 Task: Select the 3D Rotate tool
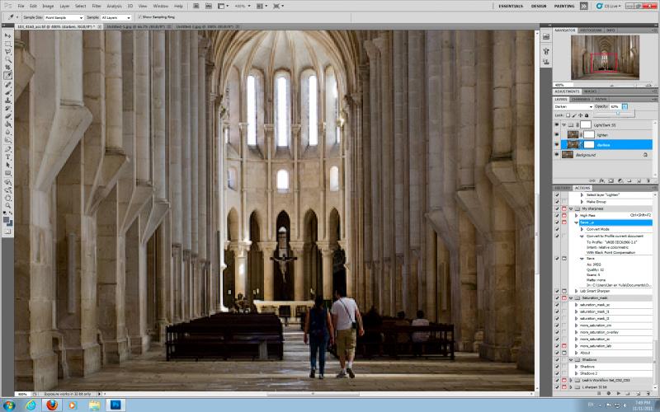click(7, 183)
